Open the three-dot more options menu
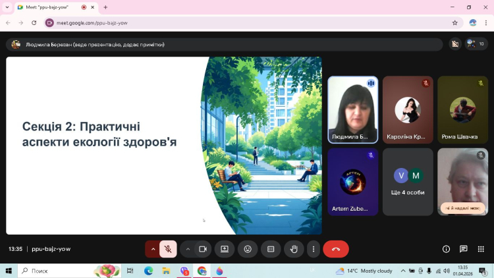The height and width of the screenshot is (278, 494). click(x=314, y=249)
